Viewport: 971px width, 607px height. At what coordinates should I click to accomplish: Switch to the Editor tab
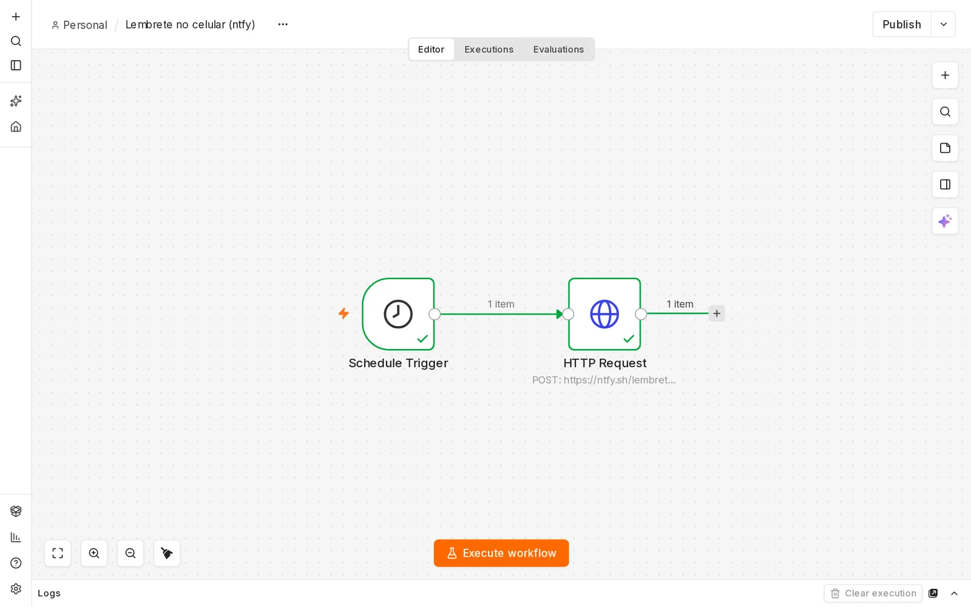click(431, 49)
